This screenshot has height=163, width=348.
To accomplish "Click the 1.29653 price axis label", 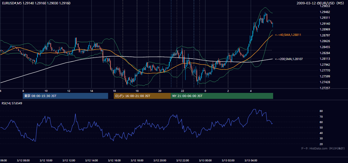I will (325, 6).
